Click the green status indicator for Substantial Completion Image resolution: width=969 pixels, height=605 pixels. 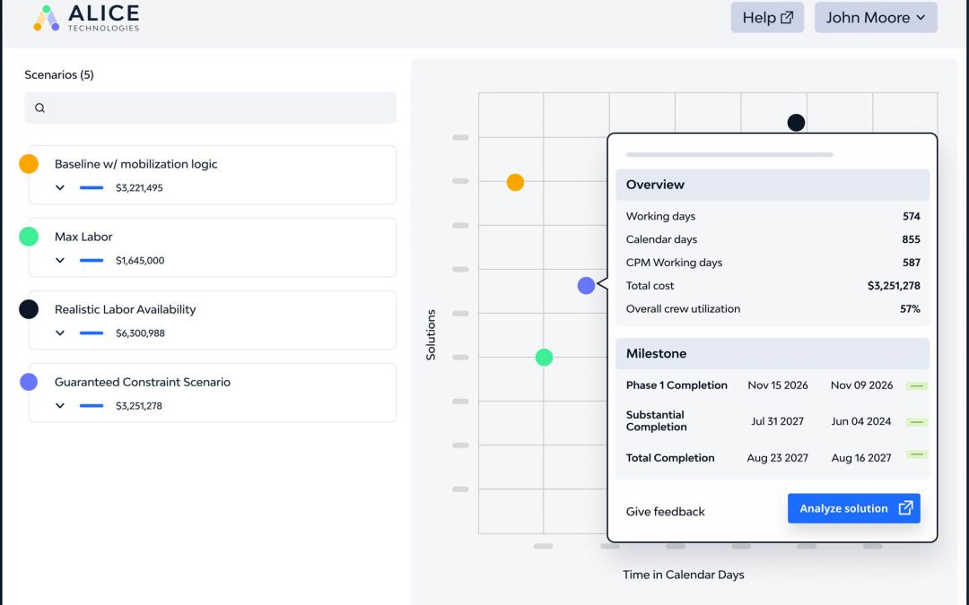coord(917,422)
